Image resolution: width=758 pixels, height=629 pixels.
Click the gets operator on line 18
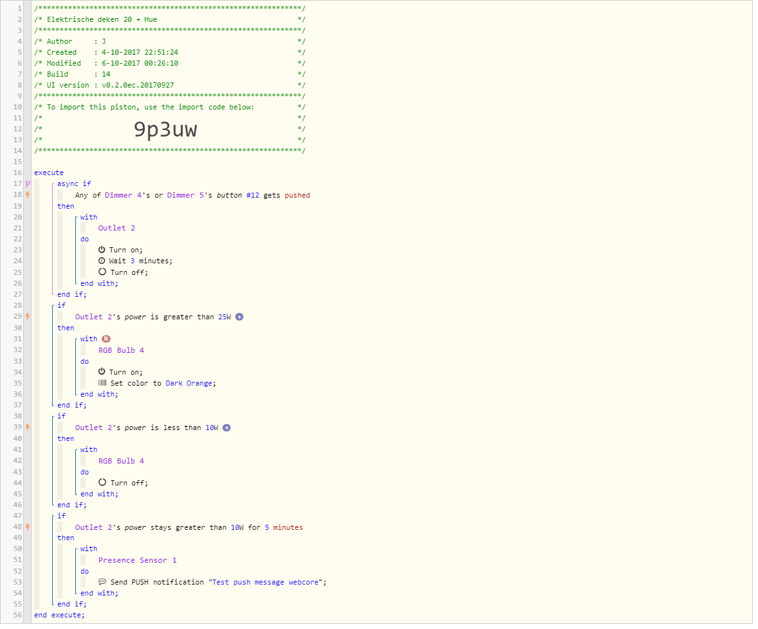tap(272, 195)
